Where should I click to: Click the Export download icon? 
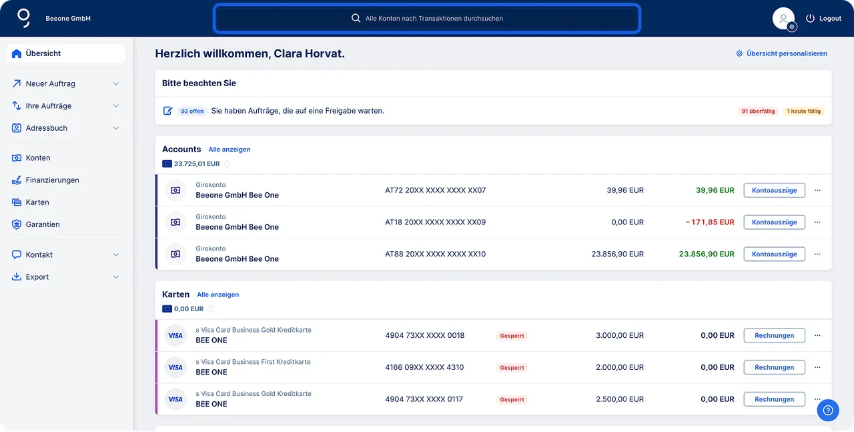point(17,276)
